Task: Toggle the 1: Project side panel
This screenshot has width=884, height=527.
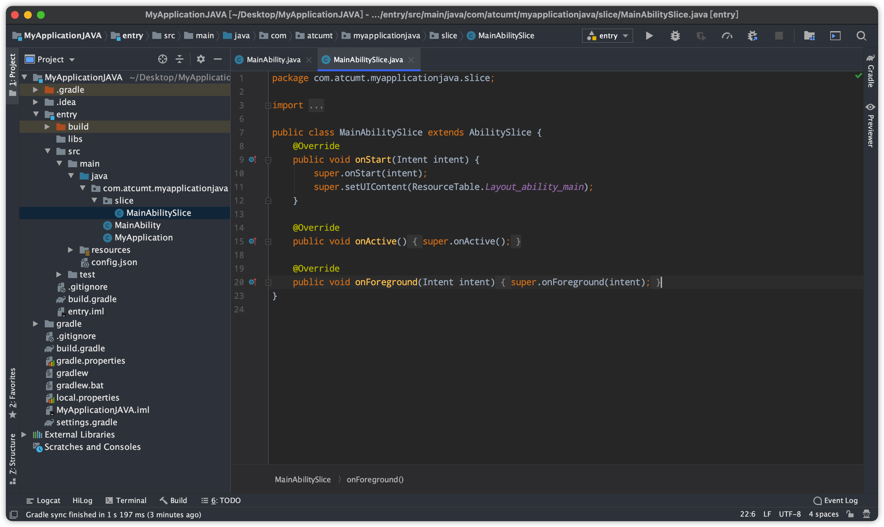Action: pyautogui.click(x=12, y=75)
